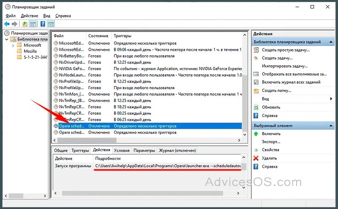Click the Свойства clock icon
338x209 pixels.
256,150
